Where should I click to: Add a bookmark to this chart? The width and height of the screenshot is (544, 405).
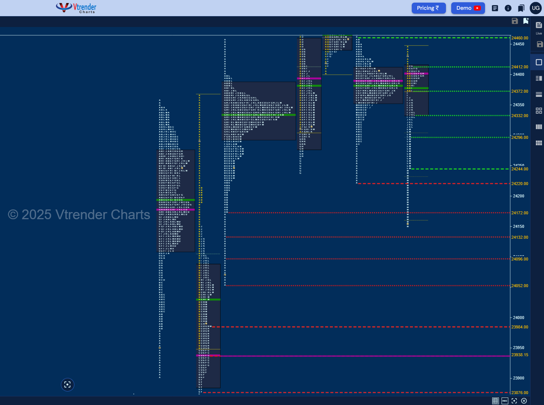(526, 21)
